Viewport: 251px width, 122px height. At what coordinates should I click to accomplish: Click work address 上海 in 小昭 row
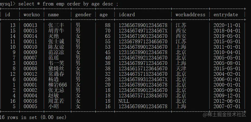[181, 107]
